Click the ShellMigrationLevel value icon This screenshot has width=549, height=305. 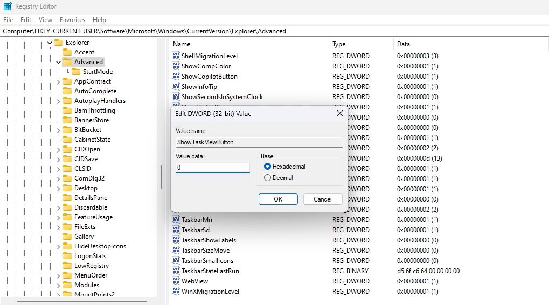click(176, 56)
